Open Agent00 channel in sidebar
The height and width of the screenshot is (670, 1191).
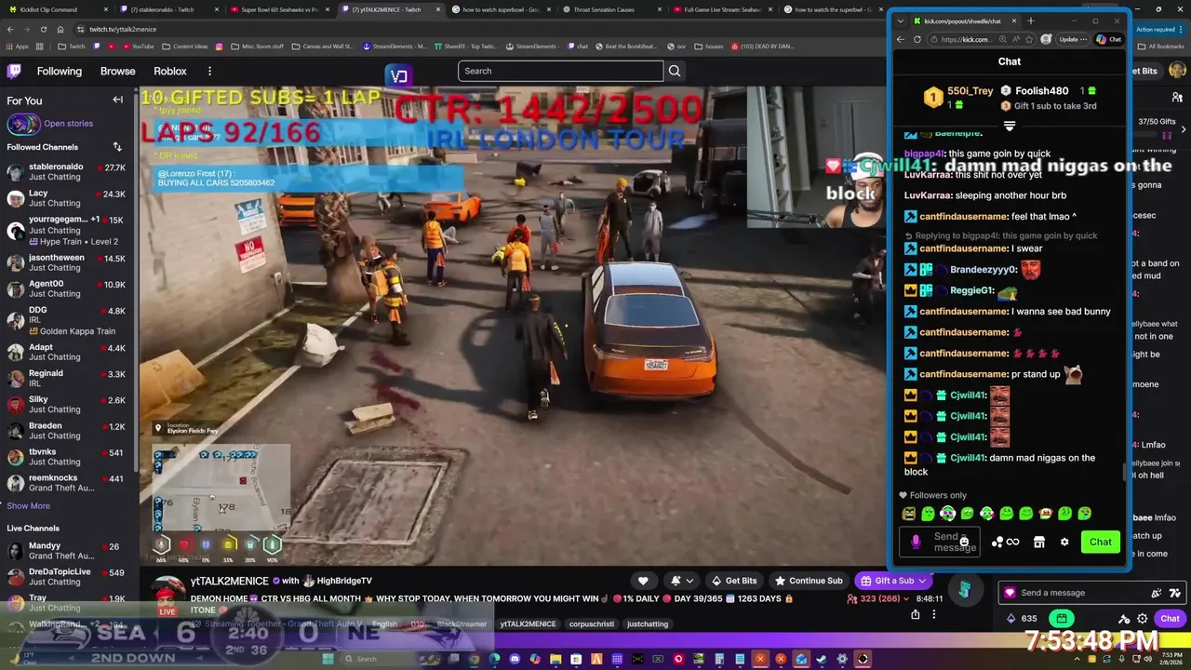pyautogui.click(x=67, y=288)
